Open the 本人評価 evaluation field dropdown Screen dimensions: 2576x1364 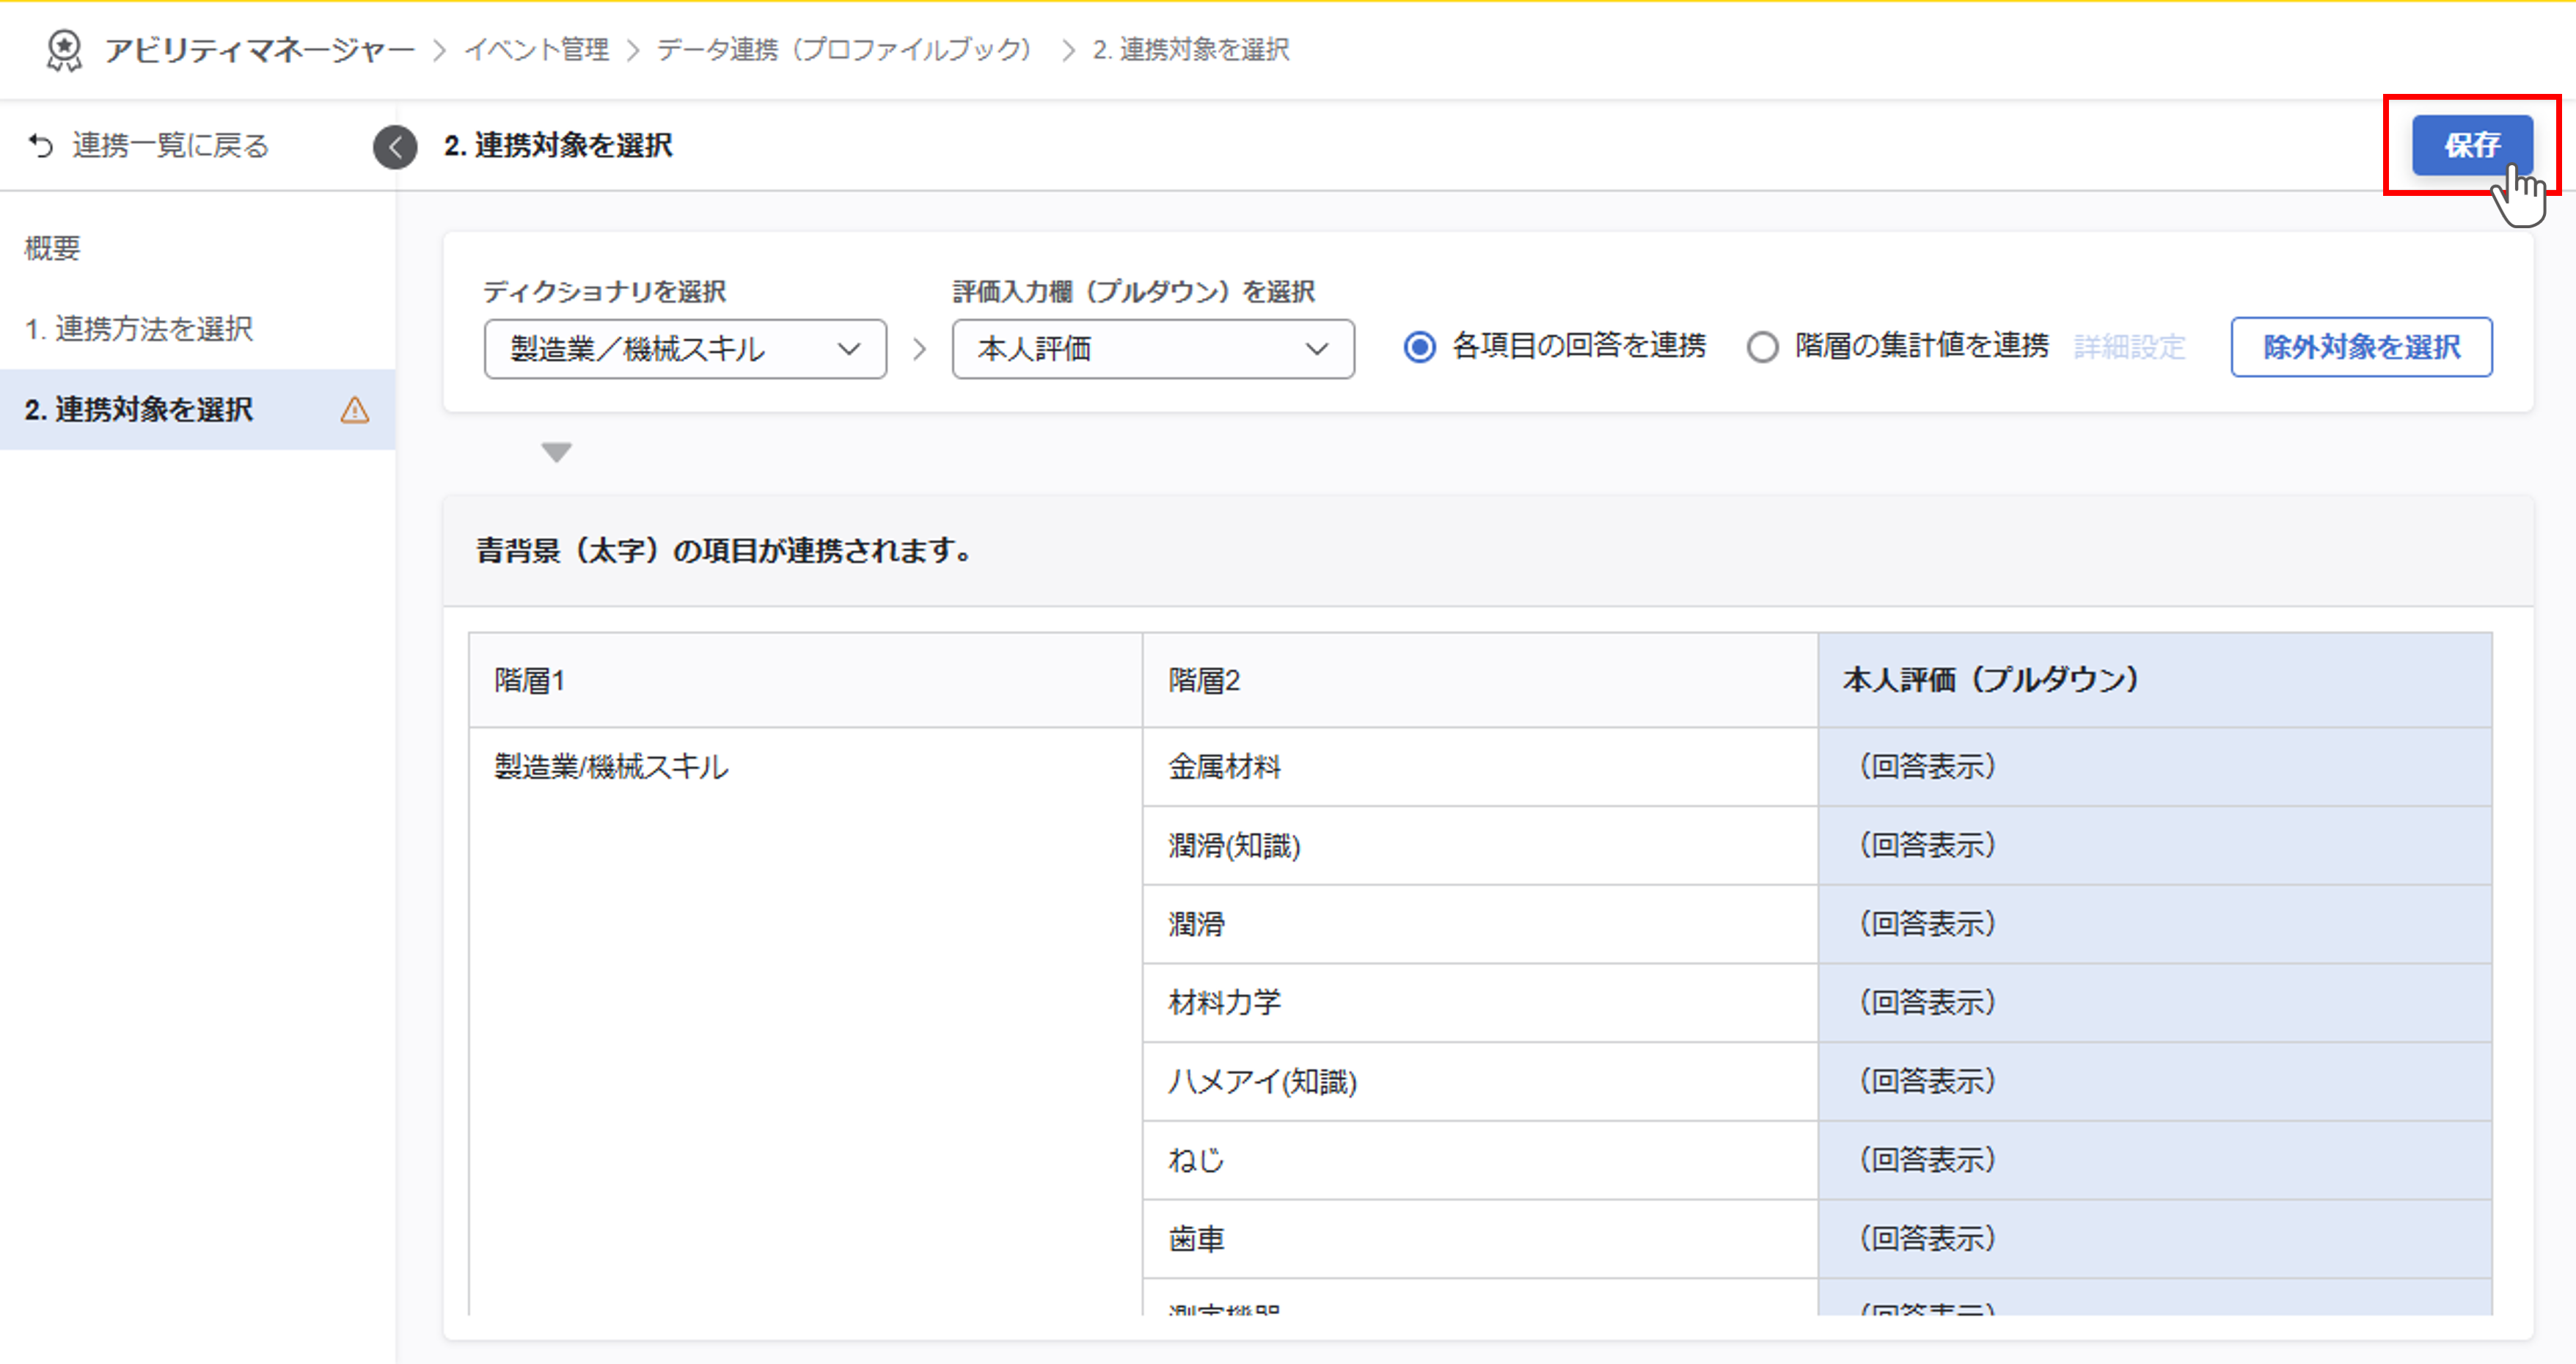[1153, 349]
